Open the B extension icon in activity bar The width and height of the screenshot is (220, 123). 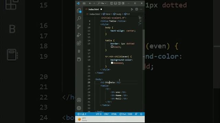tap(79, 51)
